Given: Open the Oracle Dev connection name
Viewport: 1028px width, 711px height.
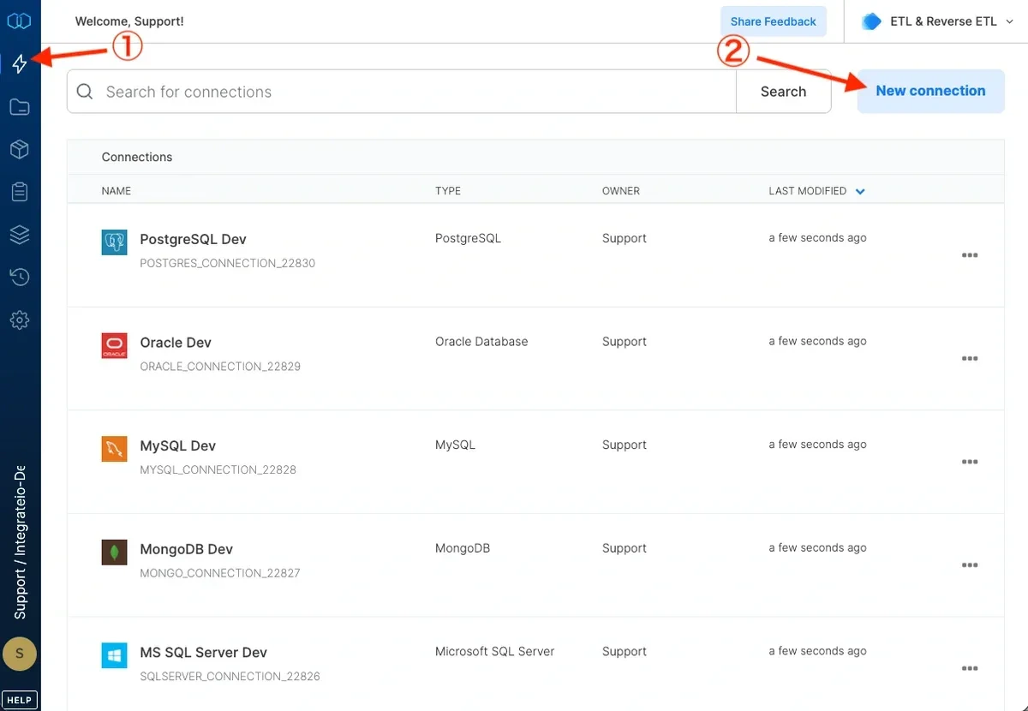Looking at the screenshot, I should tap(176, 343).
